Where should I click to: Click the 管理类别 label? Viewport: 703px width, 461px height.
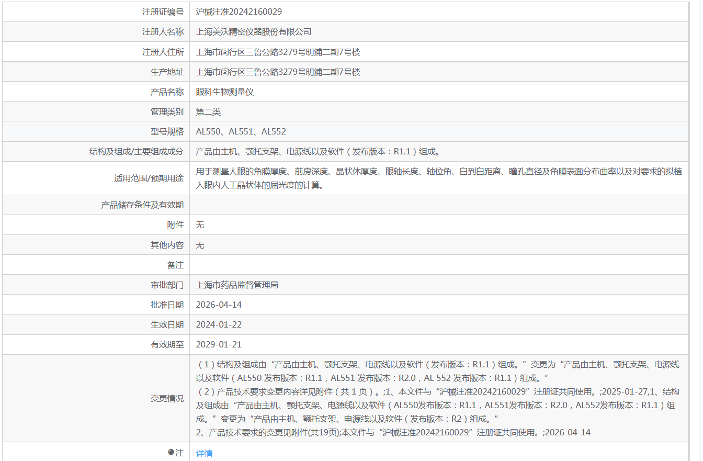(167, 111)
